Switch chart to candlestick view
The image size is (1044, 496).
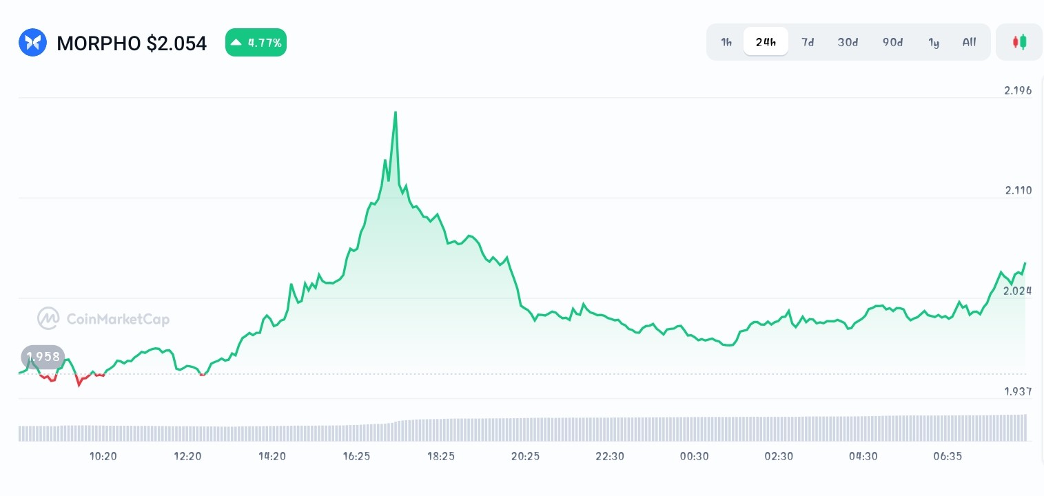(1019, 42)
